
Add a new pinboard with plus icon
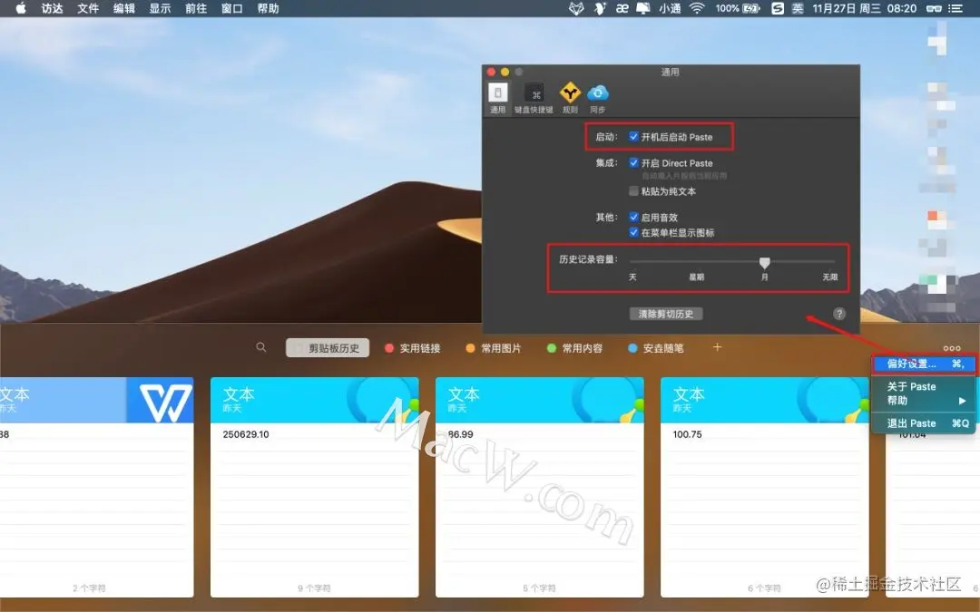point(718,347)
